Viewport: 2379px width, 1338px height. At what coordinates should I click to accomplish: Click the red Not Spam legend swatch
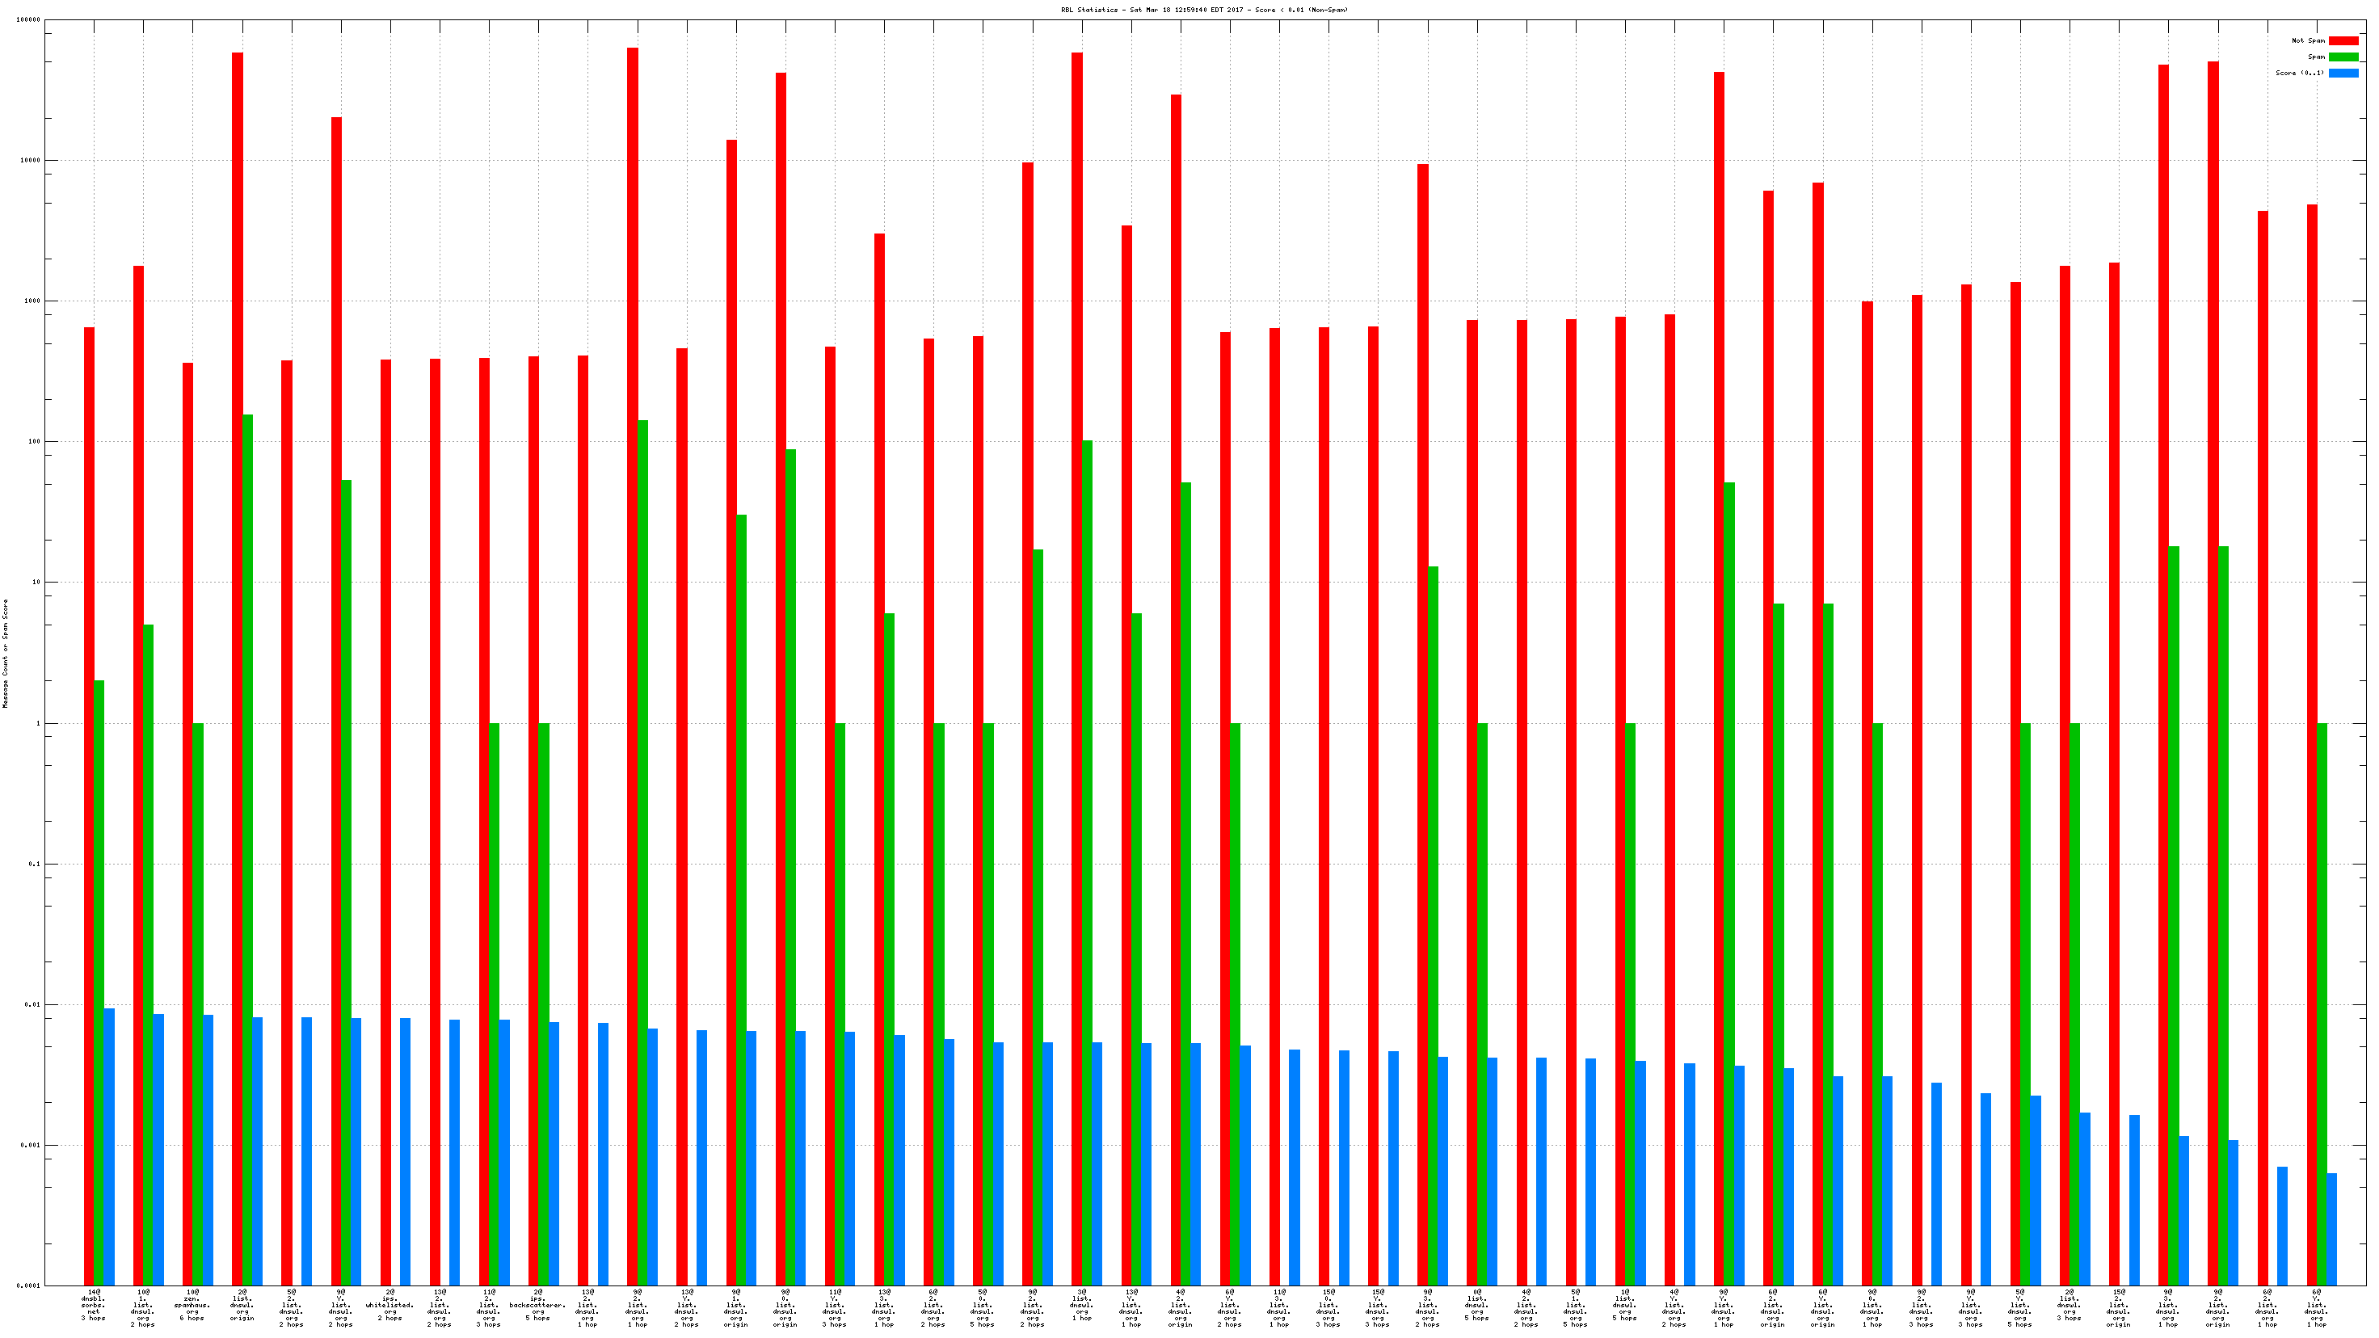tap(2343, 40)
